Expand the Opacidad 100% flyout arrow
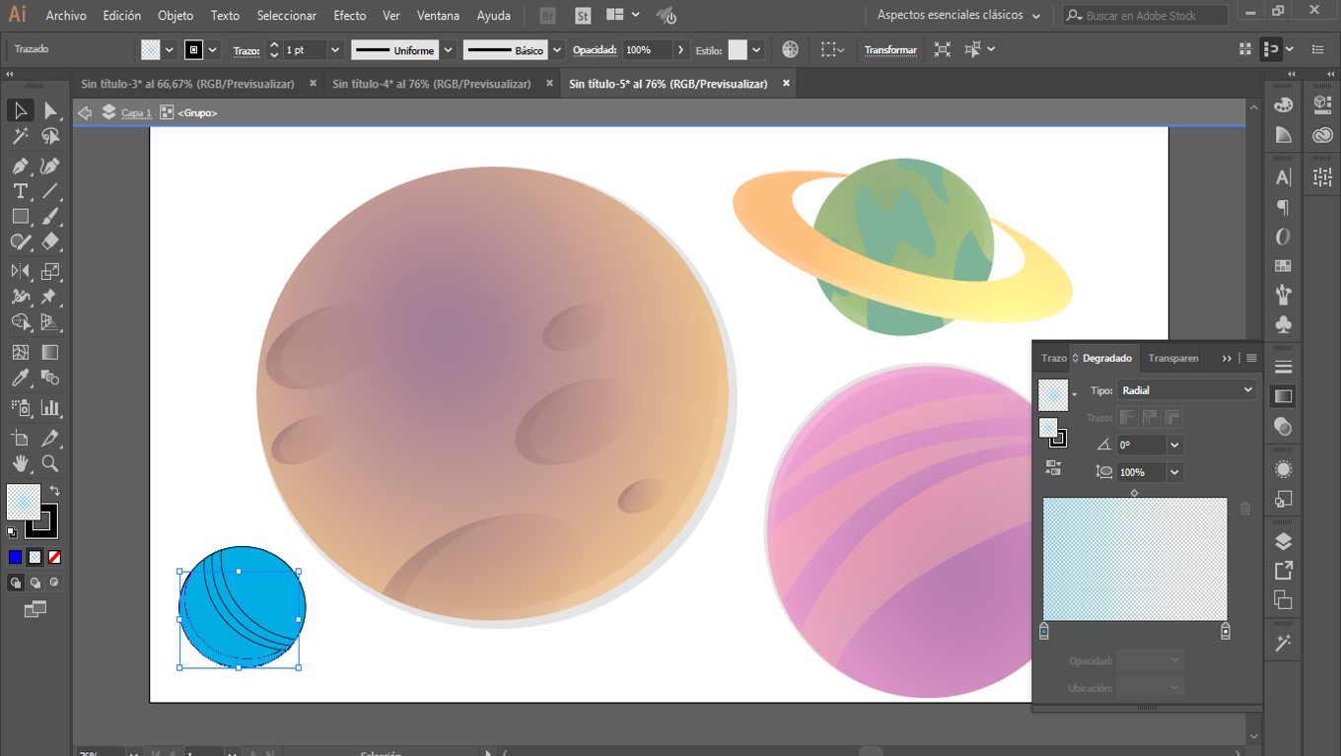 680,49
